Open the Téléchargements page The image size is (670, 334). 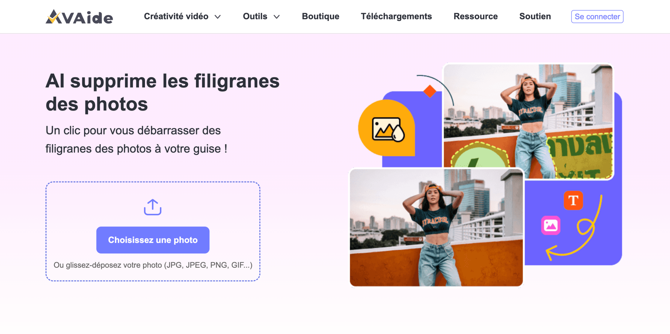(x=396, y=16)
